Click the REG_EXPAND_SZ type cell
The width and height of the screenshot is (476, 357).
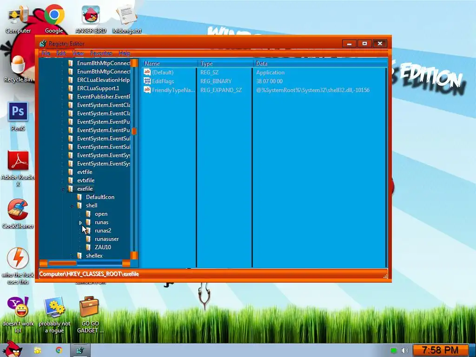(x=221, y=90)
